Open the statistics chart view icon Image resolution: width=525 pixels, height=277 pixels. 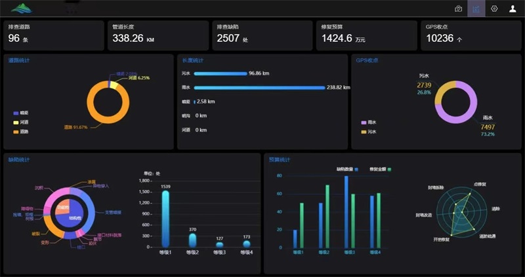click(x=476, y=9)
